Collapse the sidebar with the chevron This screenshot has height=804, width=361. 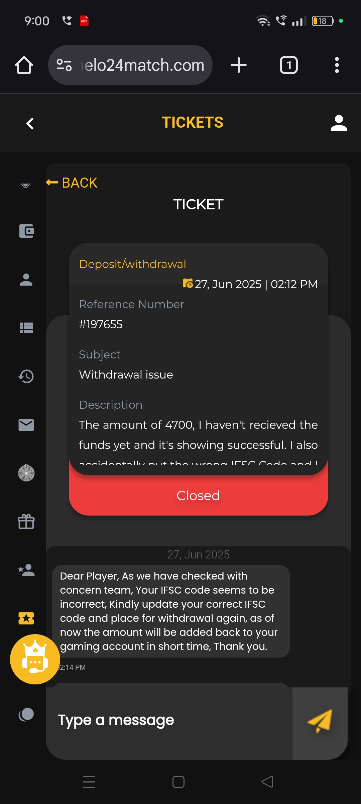(25, 185)
